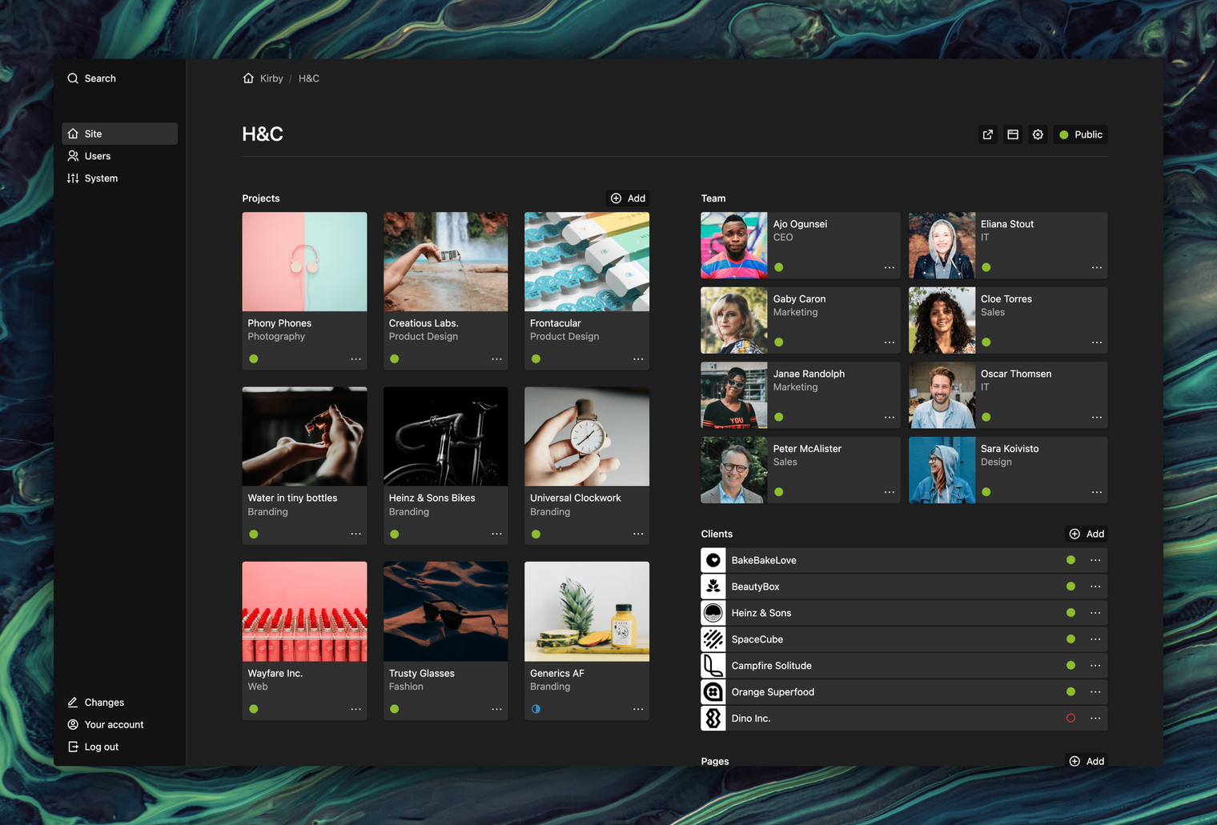
Task: Add a new page with Add button
Action: pyautogui.click(x=1086, y=761)
